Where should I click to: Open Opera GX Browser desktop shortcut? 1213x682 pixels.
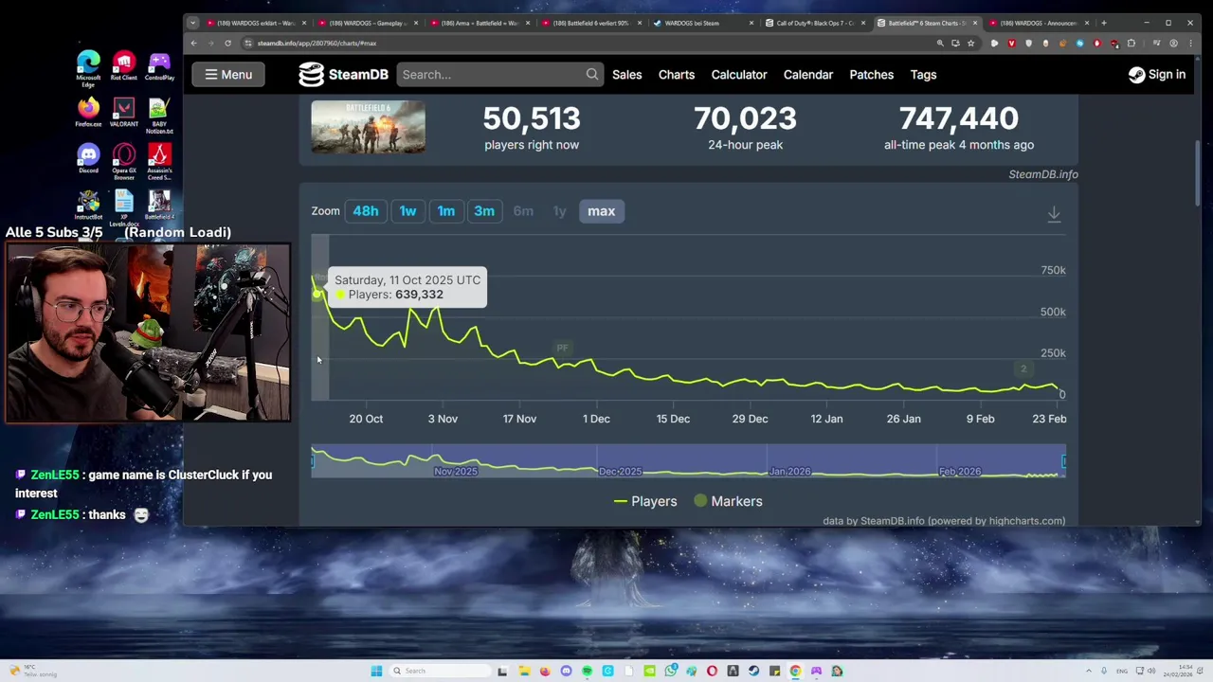click(123, 162)
